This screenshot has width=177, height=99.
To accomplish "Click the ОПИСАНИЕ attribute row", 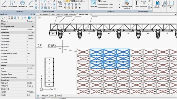I will (x=17, y=89).
